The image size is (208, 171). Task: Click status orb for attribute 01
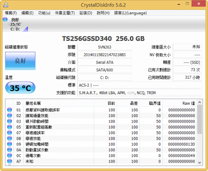click(9, 110)
